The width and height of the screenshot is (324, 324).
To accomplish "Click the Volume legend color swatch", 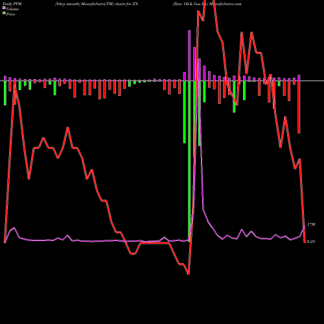I will 4,8.
